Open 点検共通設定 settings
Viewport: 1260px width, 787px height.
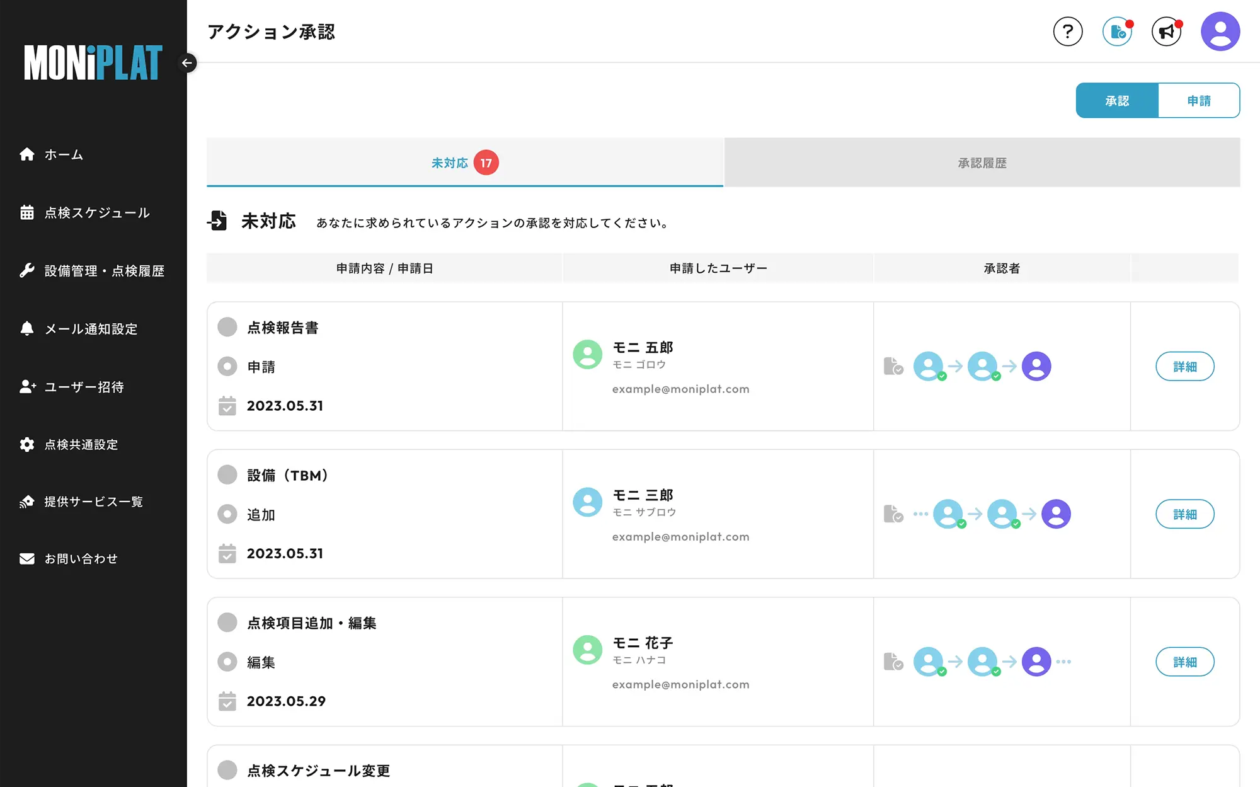pos(81,445)
